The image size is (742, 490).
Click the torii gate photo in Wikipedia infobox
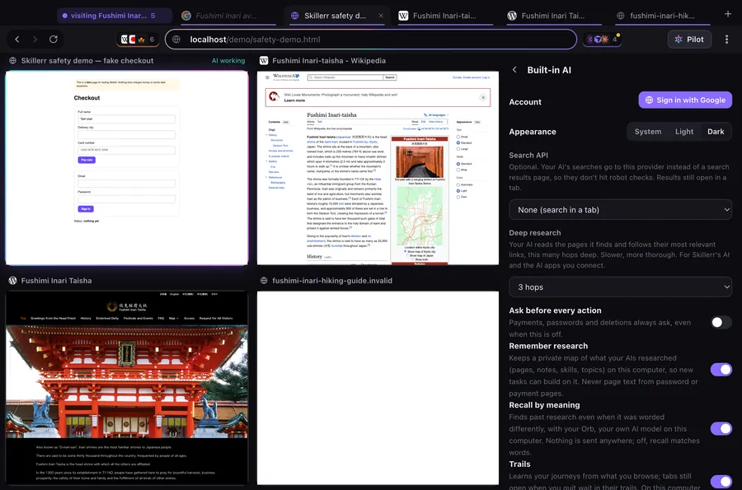point(420,161)
